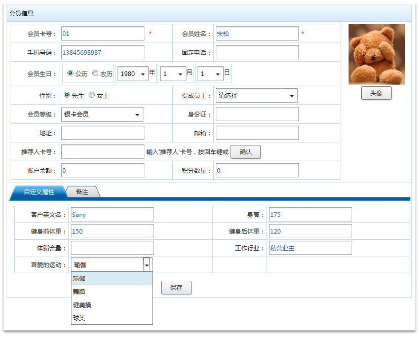Image resolution: width=420 pixels, height=337 pixels.
Task: Click the 积分数量 input field
Action: tap(257, 170)
